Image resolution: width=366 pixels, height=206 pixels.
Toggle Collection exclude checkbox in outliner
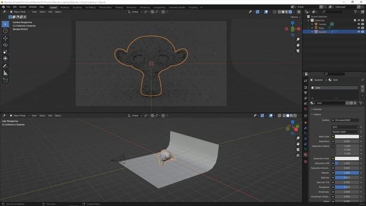coord(355,21)
